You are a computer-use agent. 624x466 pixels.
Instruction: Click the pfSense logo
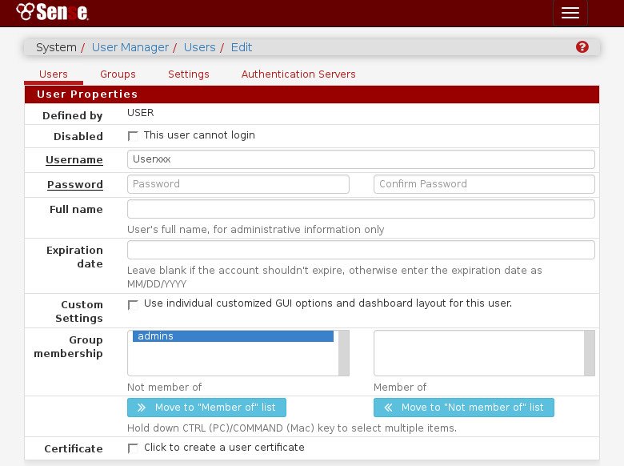pyautogui.click(x=52, y=12)
